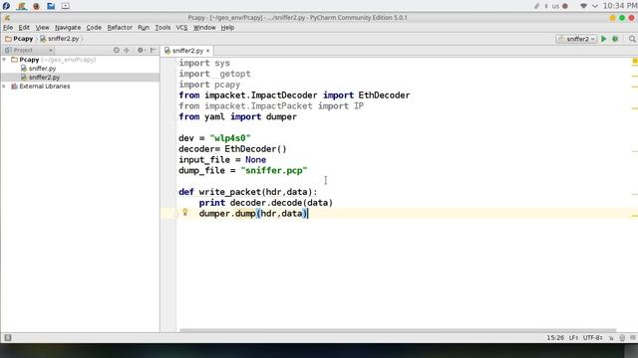Open the Navigate menu

[68, 28]
